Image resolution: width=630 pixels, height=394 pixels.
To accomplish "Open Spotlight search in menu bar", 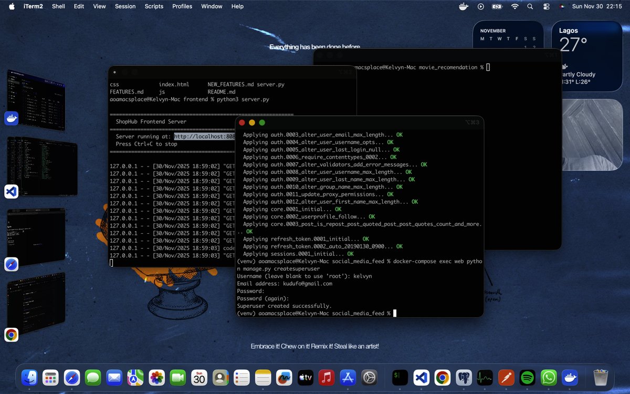I will pos(530,6).
